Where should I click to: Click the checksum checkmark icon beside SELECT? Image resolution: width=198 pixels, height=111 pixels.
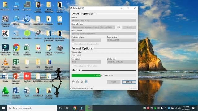point(118,27)
